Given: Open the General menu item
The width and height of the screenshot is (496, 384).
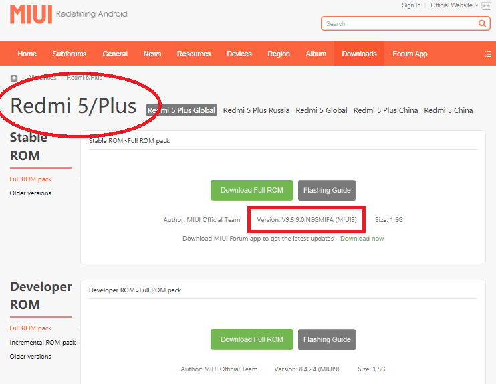Looking at the screenshot, I should click(115, 54).
